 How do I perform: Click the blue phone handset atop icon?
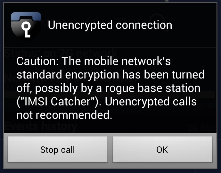[x=26, y=16]
